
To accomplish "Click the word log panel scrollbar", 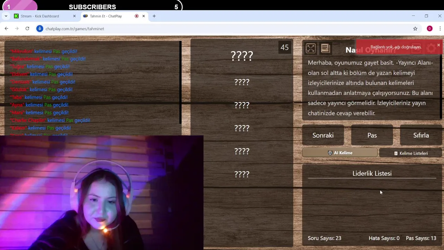I will (180, 82).
